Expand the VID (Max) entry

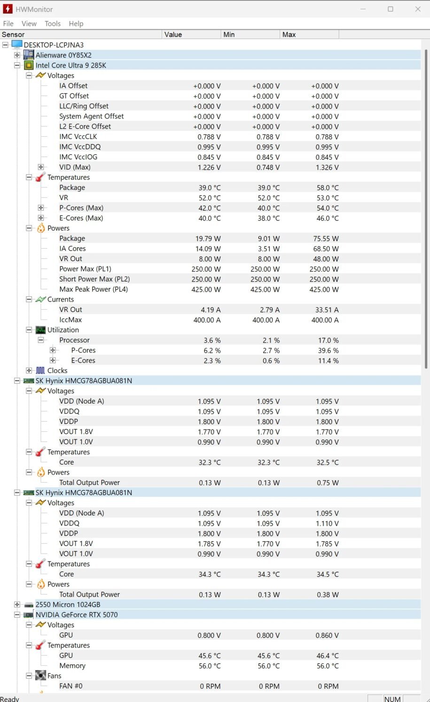tap(41, 167)
